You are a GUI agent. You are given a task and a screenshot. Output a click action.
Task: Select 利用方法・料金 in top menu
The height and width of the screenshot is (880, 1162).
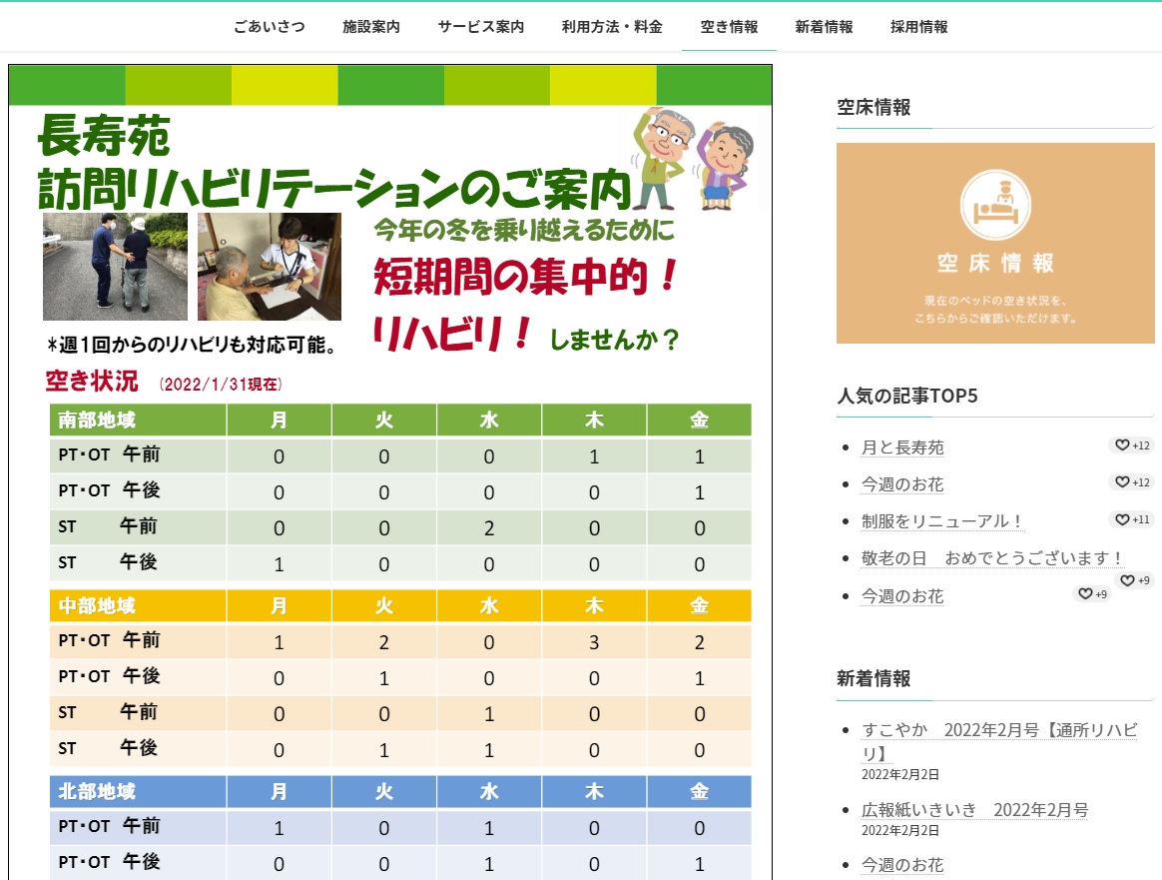pos(612,27)
